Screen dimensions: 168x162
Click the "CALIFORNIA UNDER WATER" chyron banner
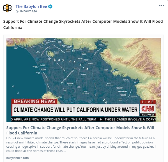[75, 110]
